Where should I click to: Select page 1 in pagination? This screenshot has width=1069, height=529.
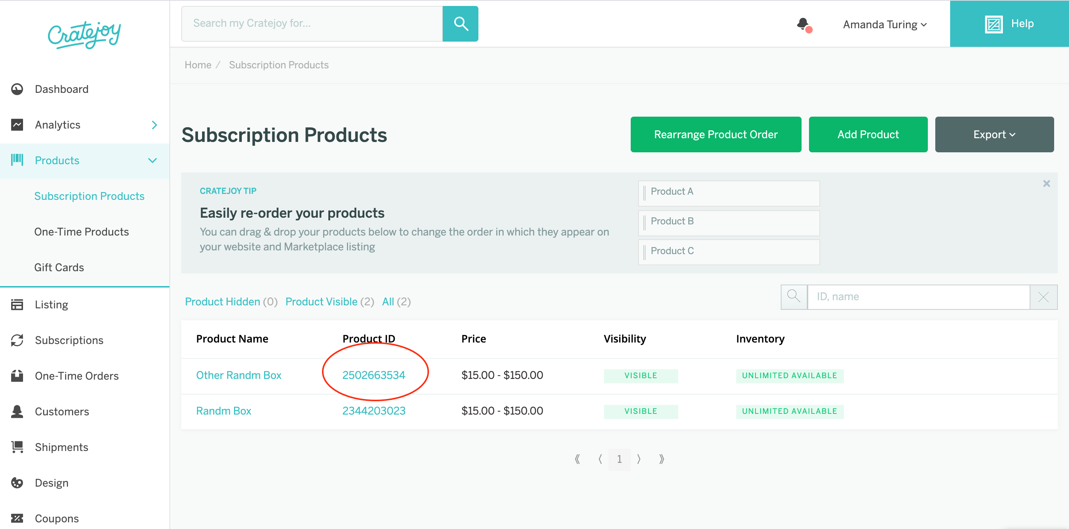tap(619, 459)
